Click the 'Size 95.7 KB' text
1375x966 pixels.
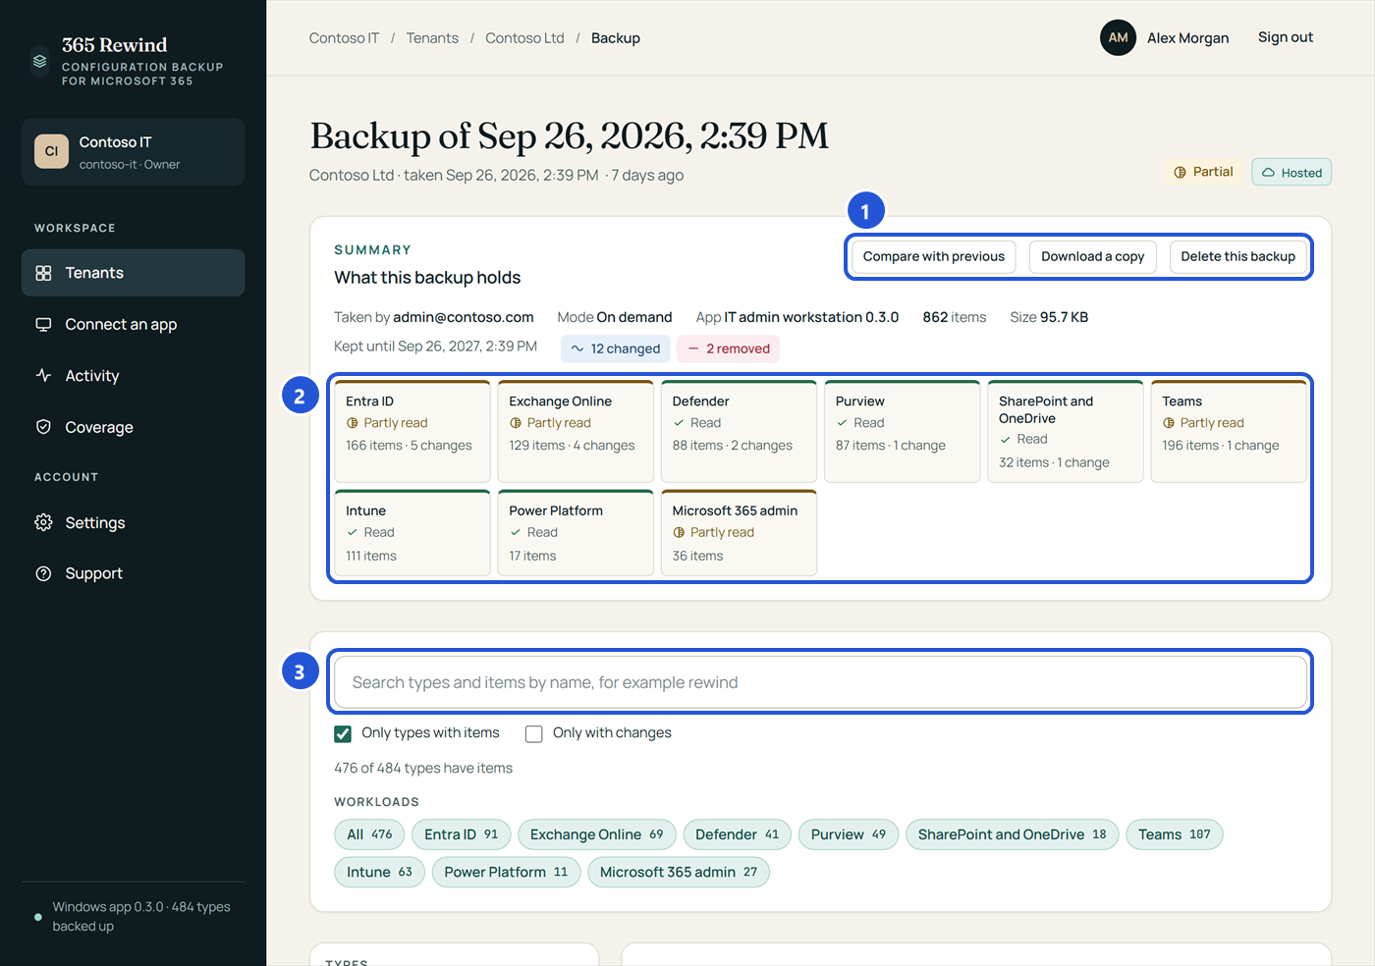pos(1049,317)
